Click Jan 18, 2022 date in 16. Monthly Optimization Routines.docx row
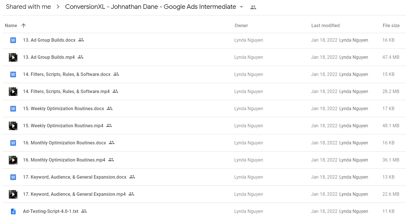Viewport: 406px width, 218px height. point(324,143)
